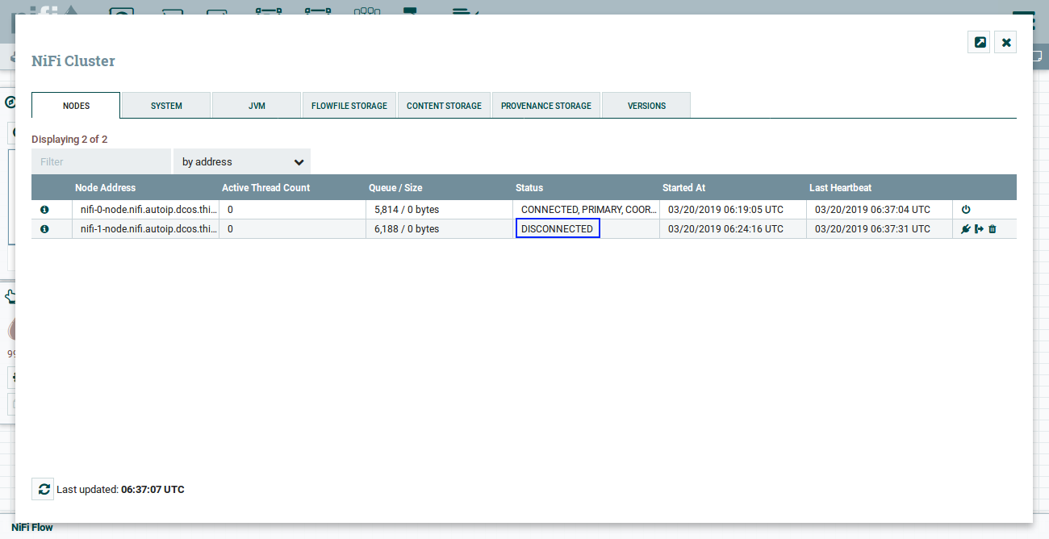The height and width of the screenshot is (539, 1049).
Task: Open the JVM tab
Action: point(257,106)
